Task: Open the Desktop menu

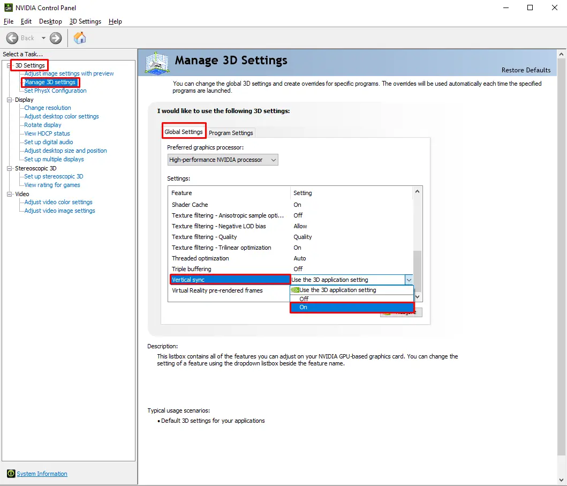Action: [50, 21]
